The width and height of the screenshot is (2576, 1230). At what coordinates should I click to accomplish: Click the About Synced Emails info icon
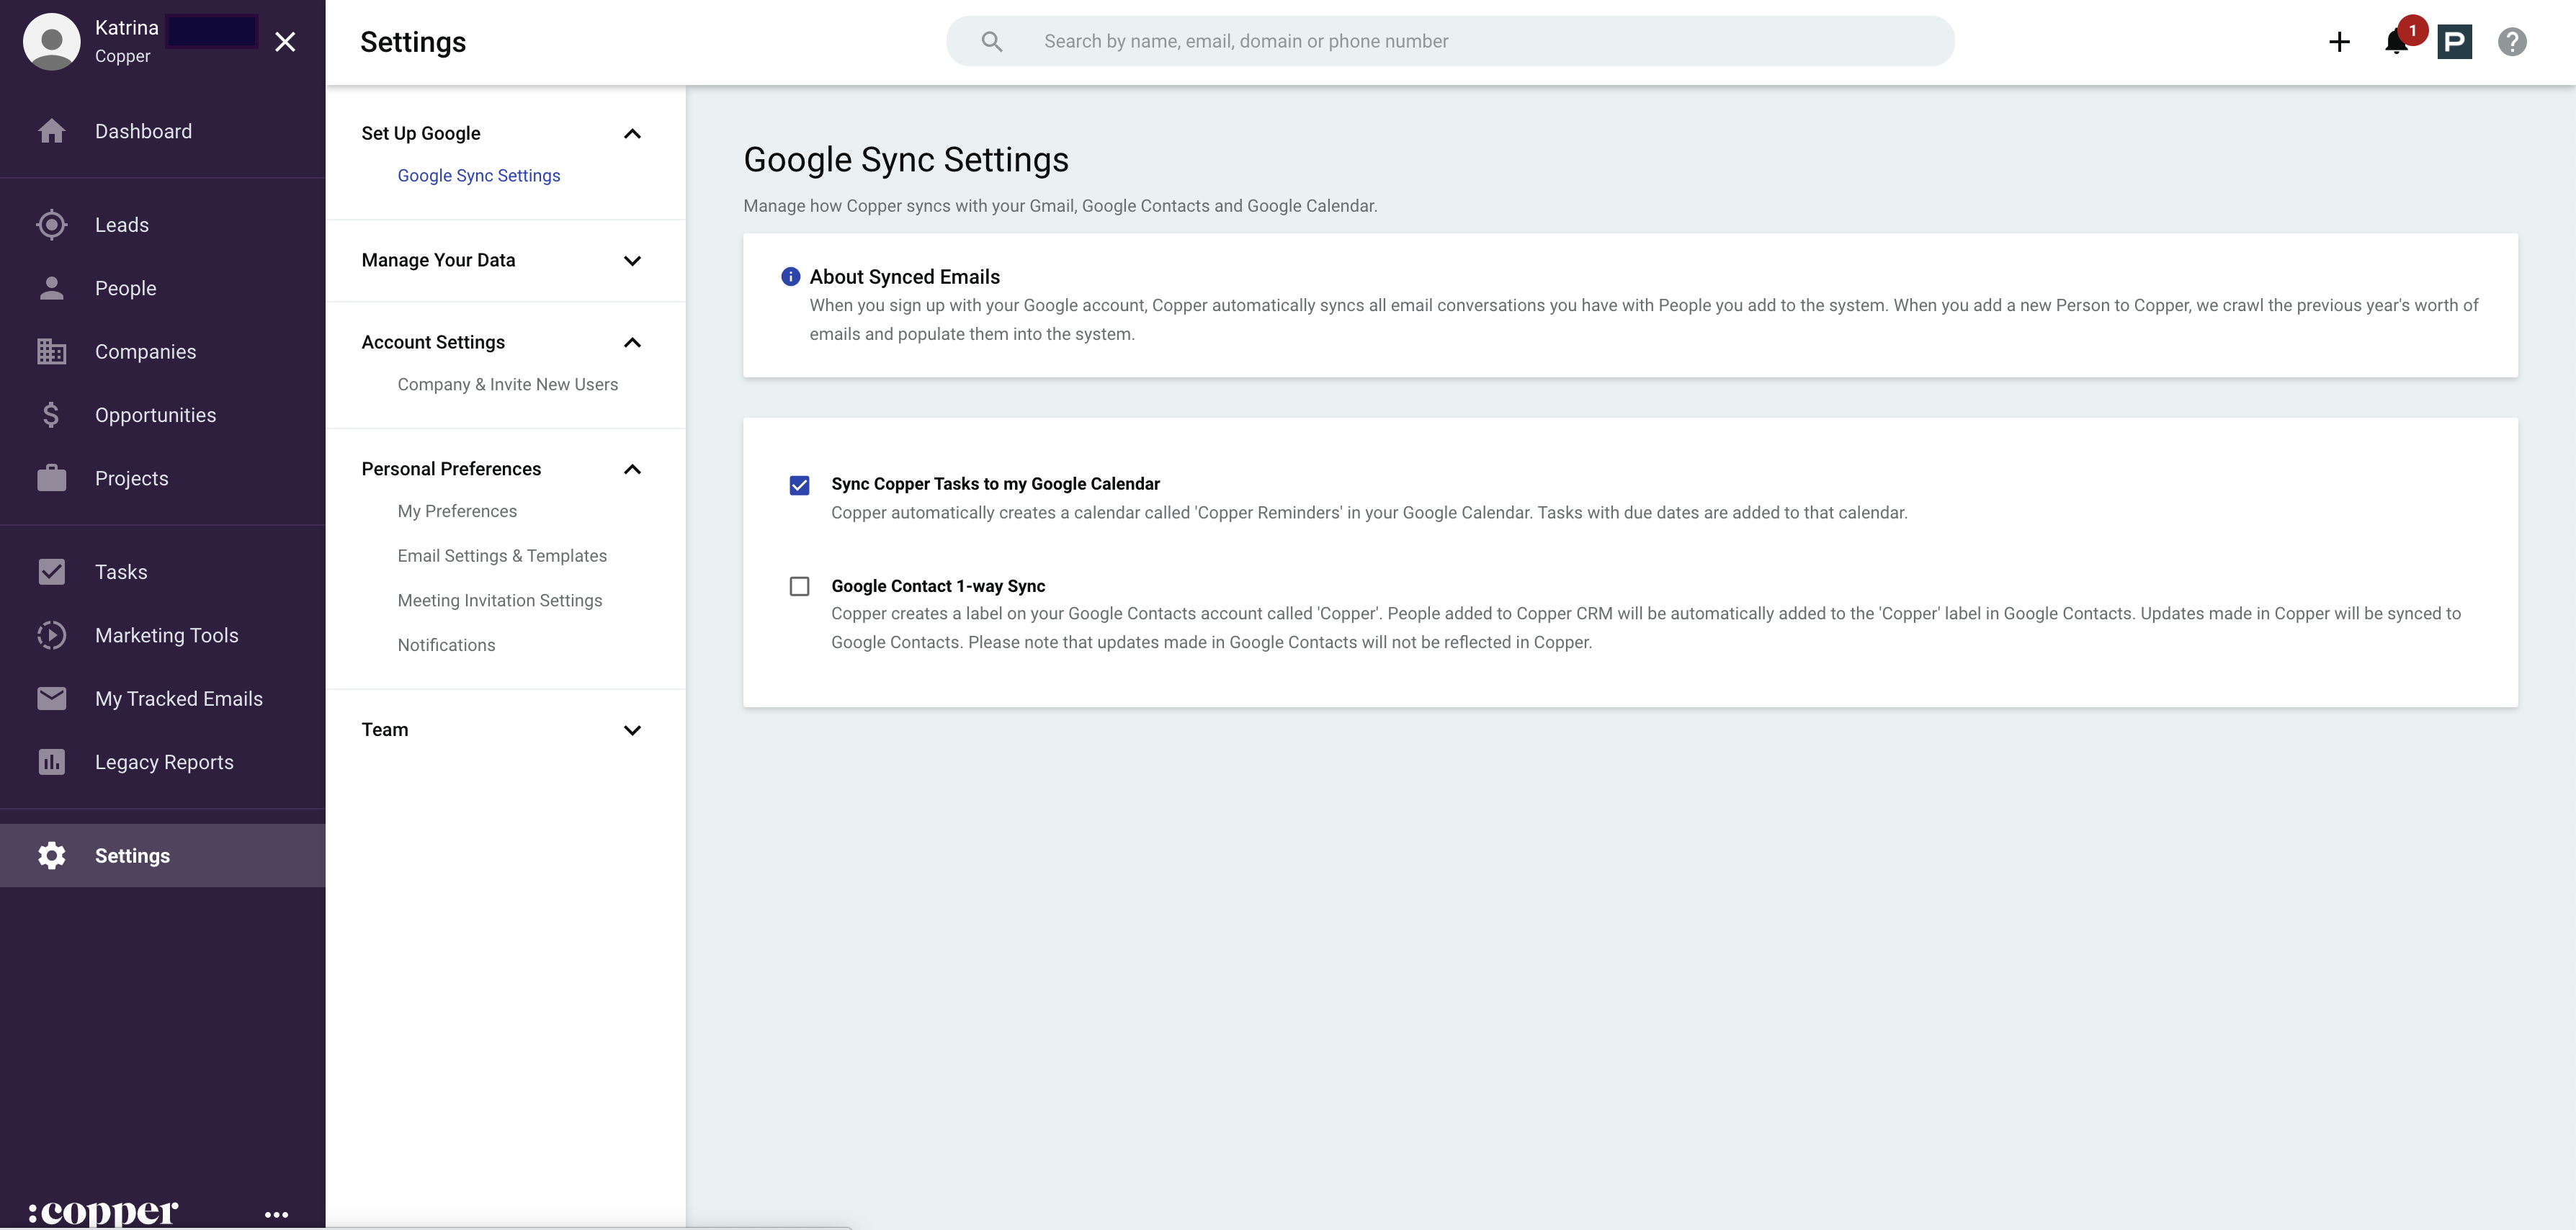coord(790,276)
